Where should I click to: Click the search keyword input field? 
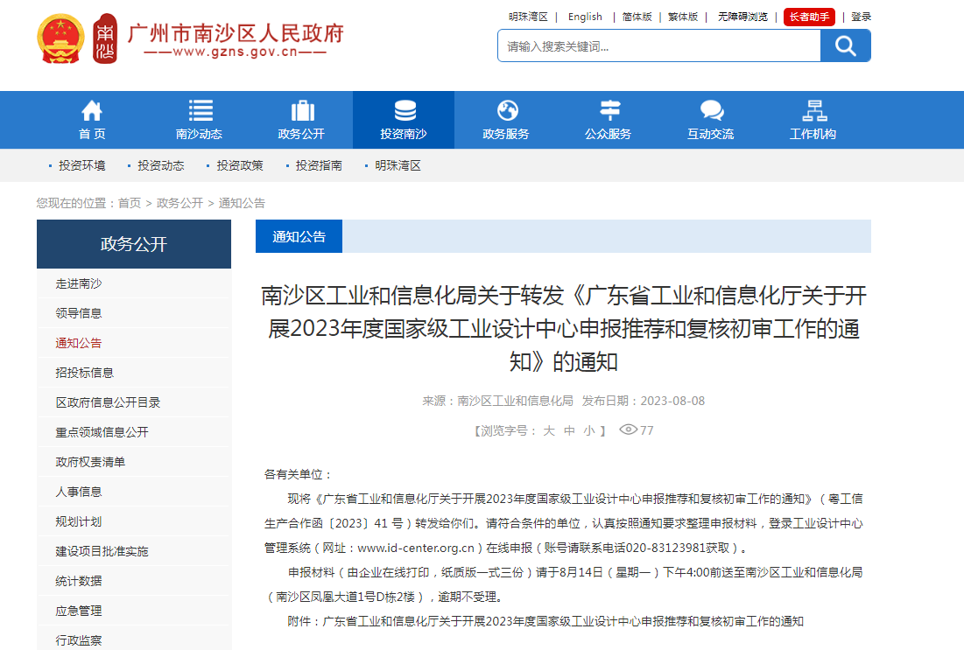point(659,46)
